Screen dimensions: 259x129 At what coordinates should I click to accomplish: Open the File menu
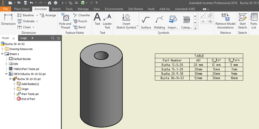click(x=6, y=9)
